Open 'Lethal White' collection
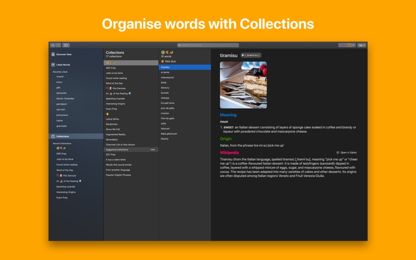Screen dimensions: 416x260 pyautogui.click(x=112, y=119)
